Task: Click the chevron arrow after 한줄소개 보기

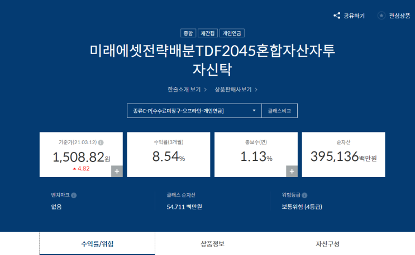Action: [205, 90]
